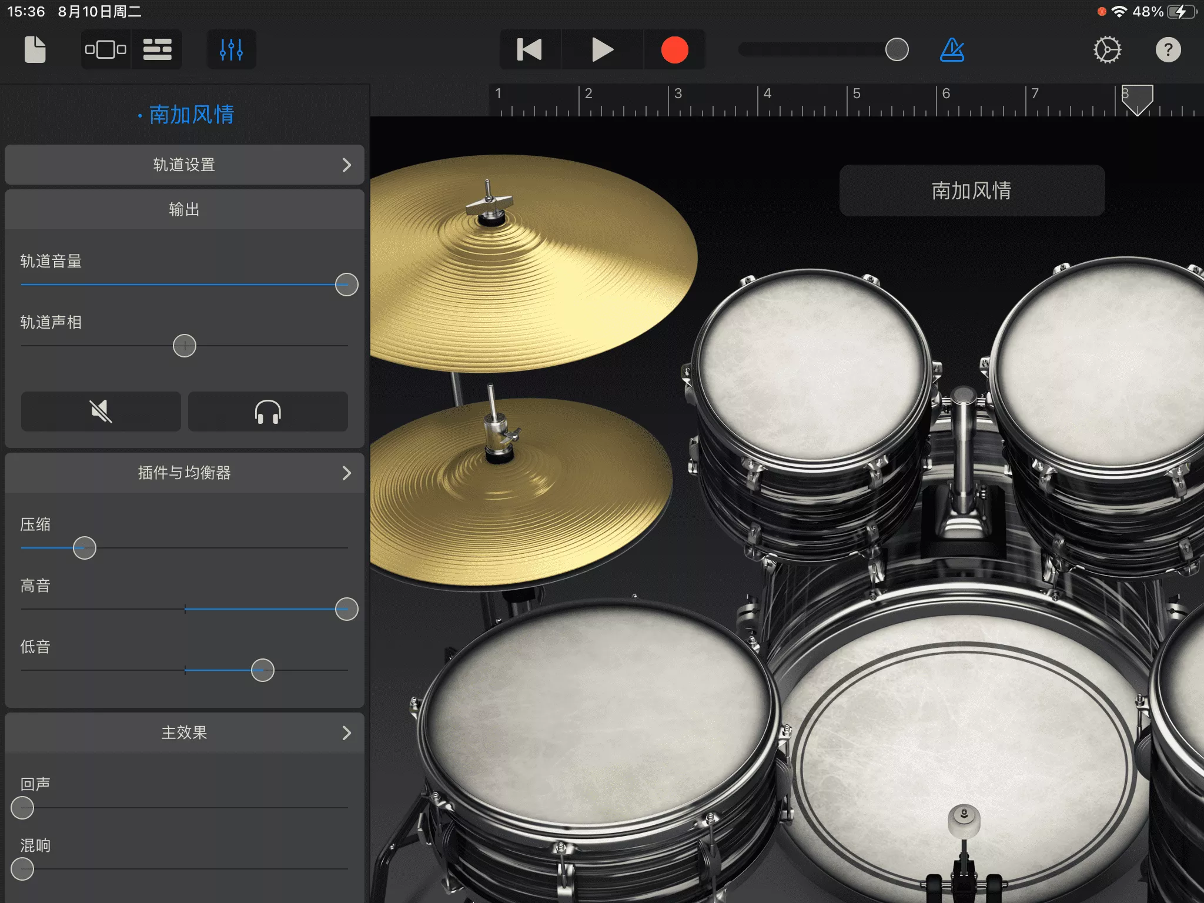Screen dimensions: 1204x903
Task: Open the My Songs document browser icon
Action: [35, 49]
